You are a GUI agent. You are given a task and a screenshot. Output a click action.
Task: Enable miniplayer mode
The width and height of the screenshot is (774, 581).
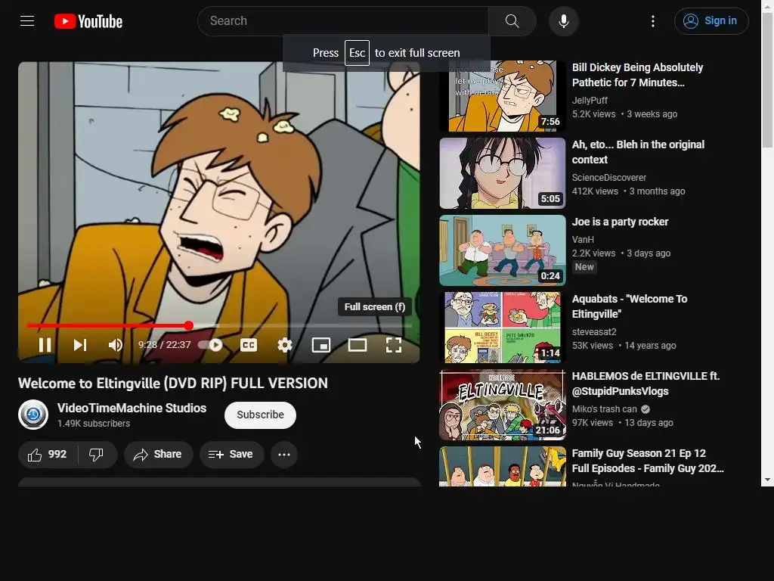point(321,345)
